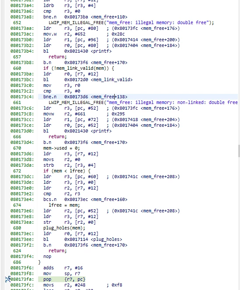Select the b.n branch at 080173d4
Screen dimensions: 240x290
pyautogui.click(x=85, y=143)
